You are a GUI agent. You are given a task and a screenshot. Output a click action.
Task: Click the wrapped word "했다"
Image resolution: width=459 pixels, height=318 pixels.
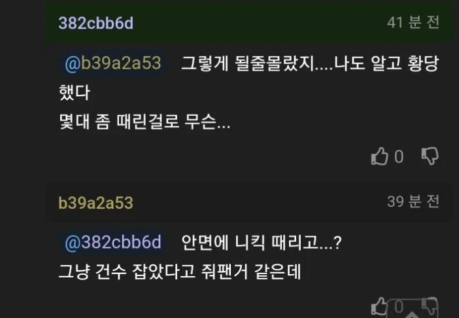[74, 93]
